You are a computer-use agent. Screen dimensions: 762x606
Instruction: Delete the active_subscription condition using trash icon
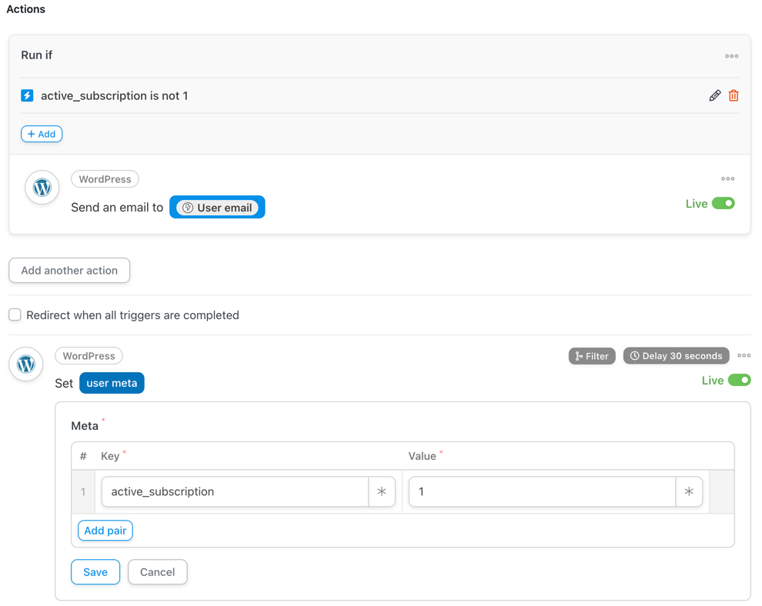(734, 95)
